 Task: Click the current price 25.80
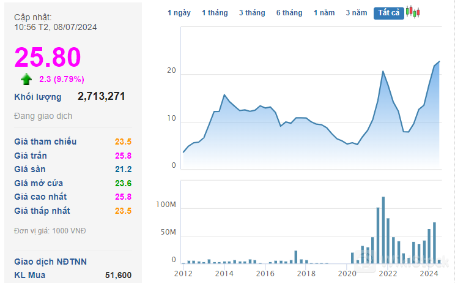pos(48,58)
